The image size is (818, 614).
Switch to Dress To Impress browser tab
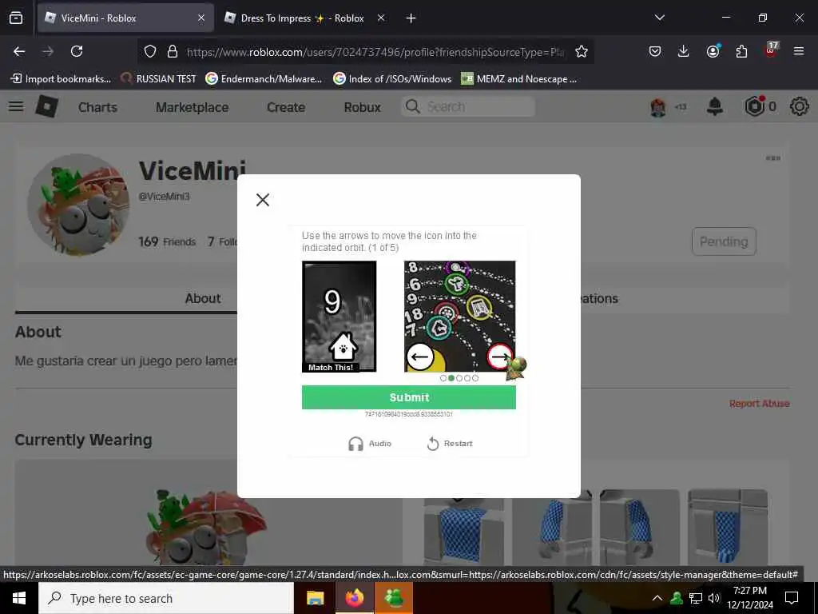(x=302, y=18)
